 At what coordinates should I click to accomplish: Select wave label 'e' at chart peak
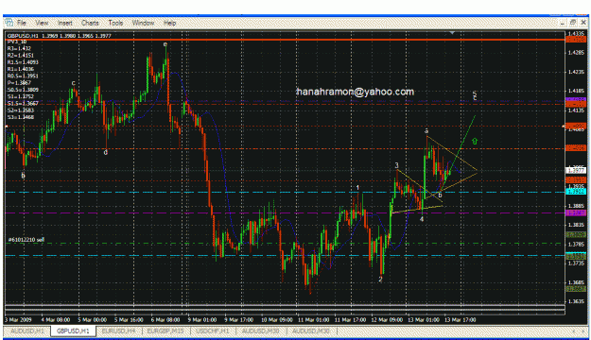click(x=165, y=44)
